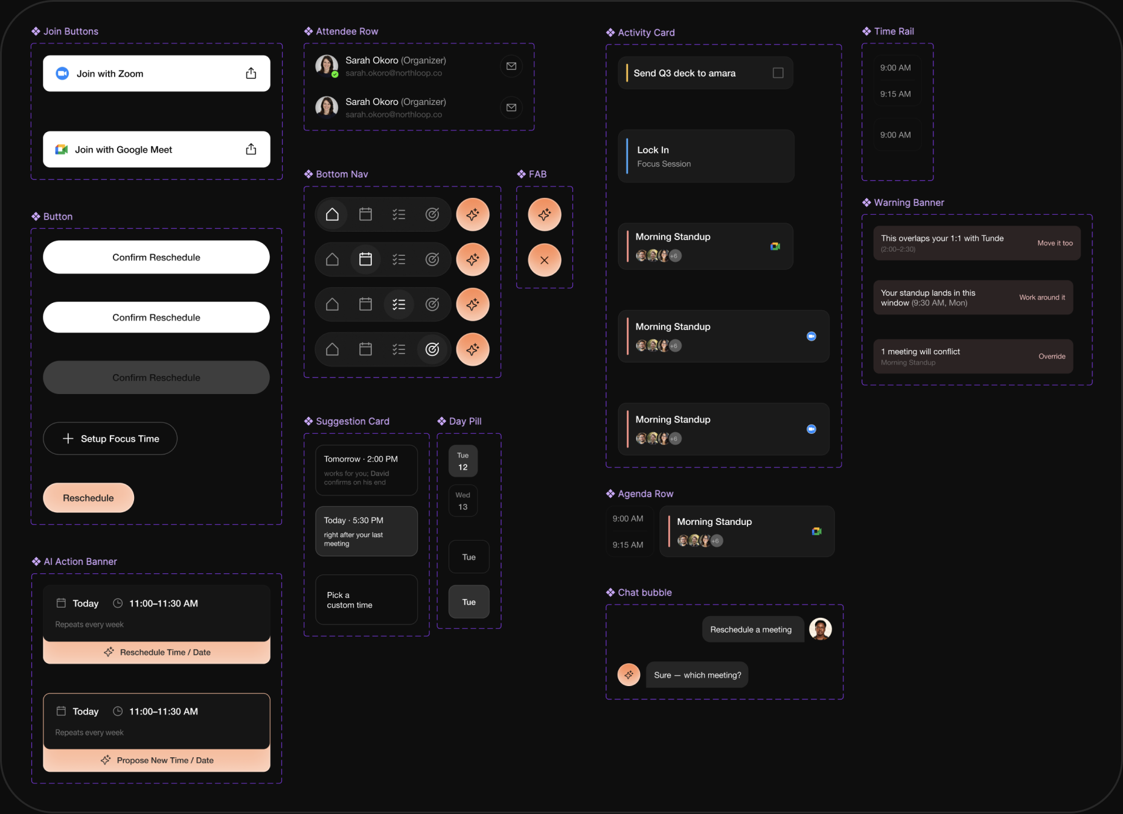Select home icon in first Bottom Nav row
This screenshot has height=814, width=1123.
(x=332, y=214)
